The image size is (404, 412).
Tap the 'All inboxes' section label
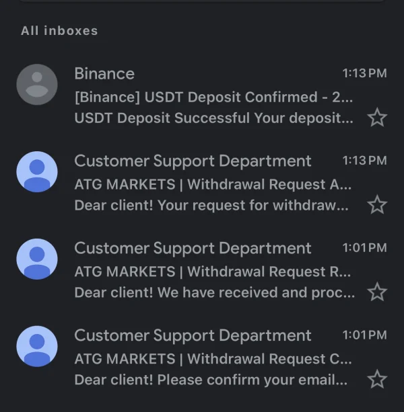(x=59, y=31)
